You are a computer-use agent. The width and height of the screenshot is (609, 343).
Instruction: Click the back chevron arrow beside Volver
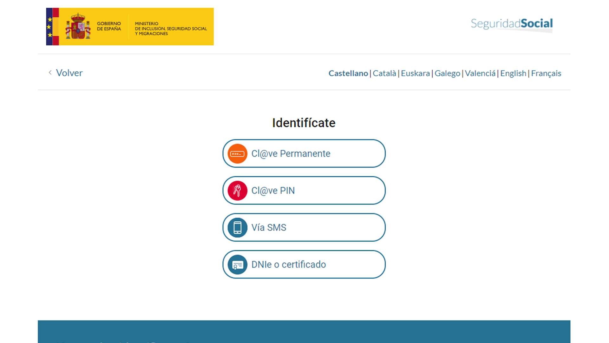50,73
